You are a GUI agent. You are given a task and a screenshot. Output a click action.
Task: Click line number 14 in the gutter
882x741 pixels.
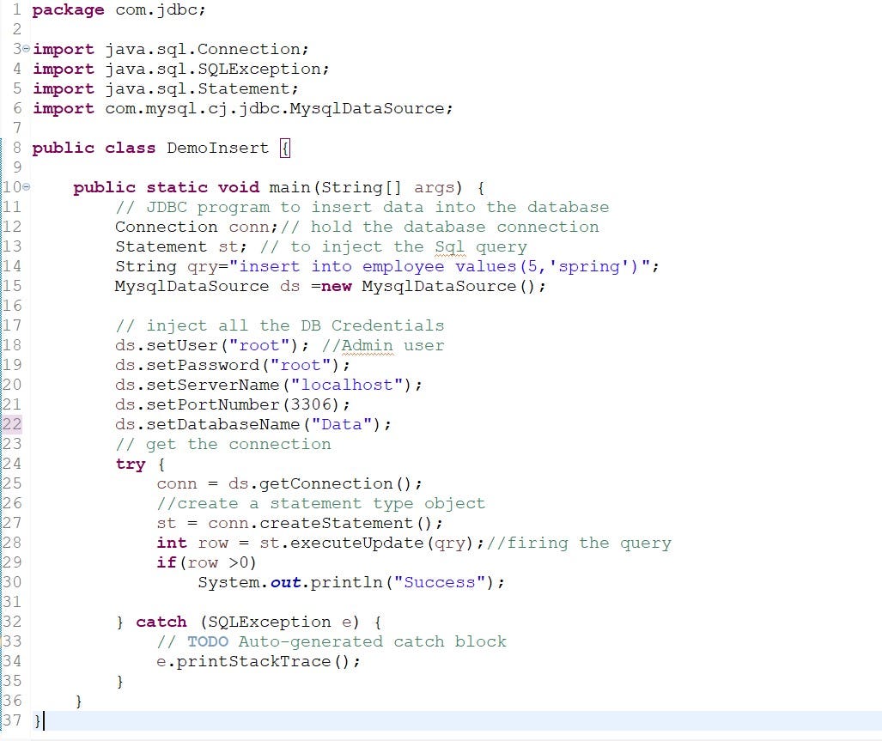point(12,266)
